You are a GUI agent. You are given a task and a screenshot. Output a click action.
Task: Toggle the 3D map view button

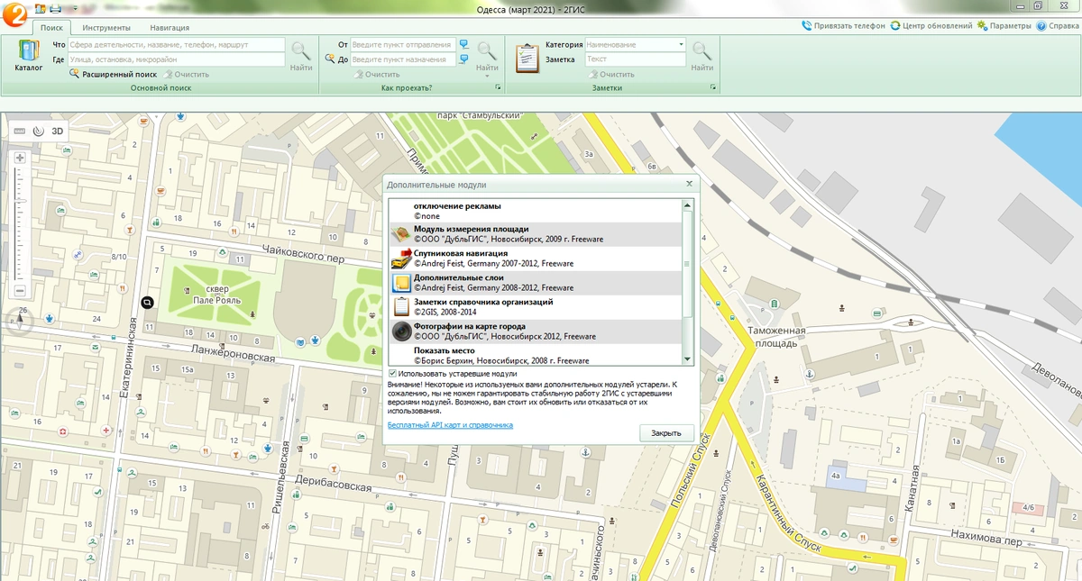[58, 131]
